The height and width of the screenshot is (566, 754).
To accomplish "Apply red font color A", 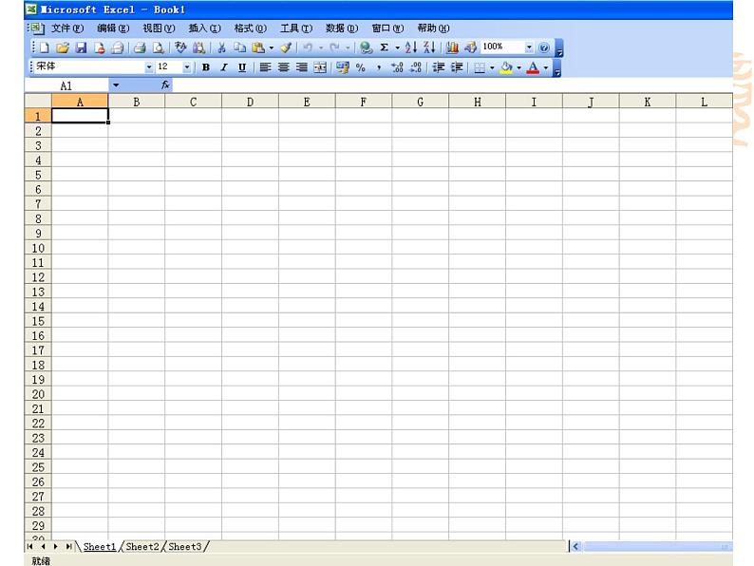I will (x=533, y=67).
